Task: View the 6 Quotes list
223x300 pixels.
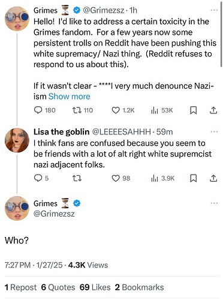Action: point(58,287)
